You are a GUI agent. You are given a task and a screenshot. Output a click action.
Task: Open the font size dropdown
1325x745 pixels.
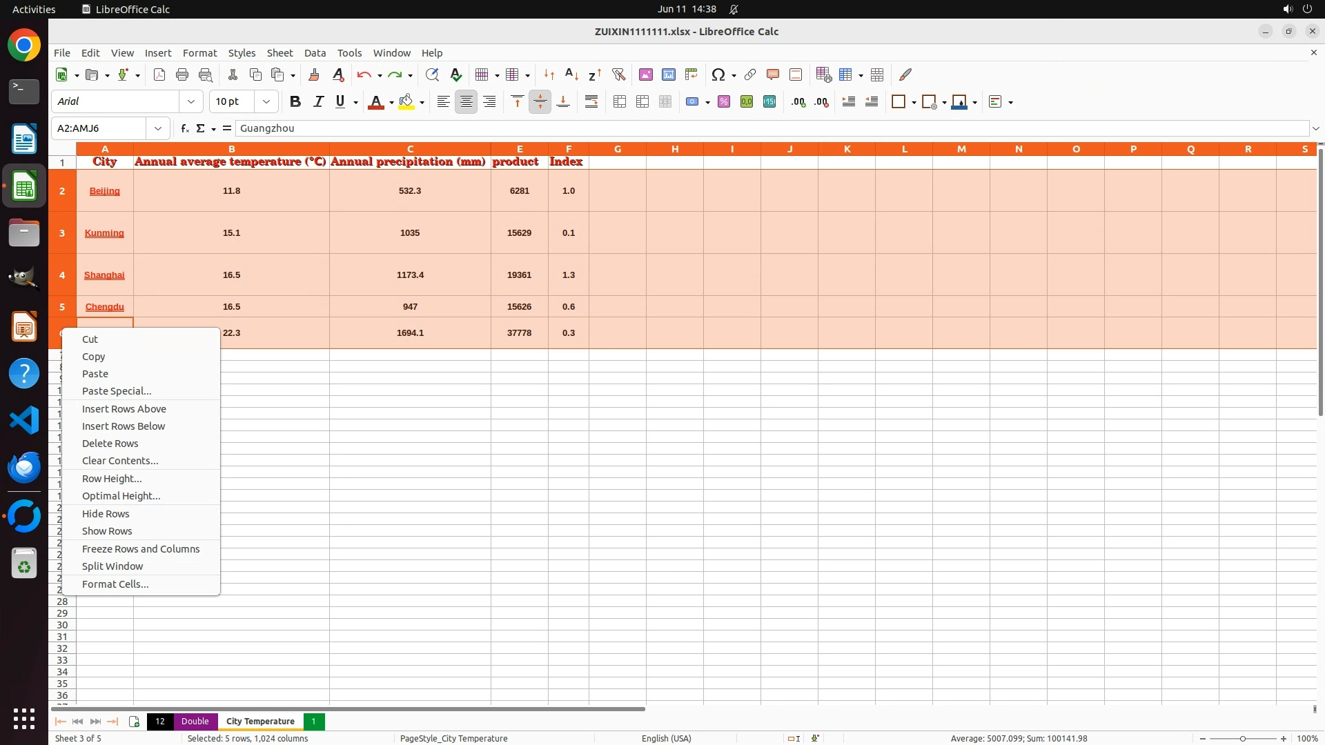pyautogui.click(x=266, y=101)
